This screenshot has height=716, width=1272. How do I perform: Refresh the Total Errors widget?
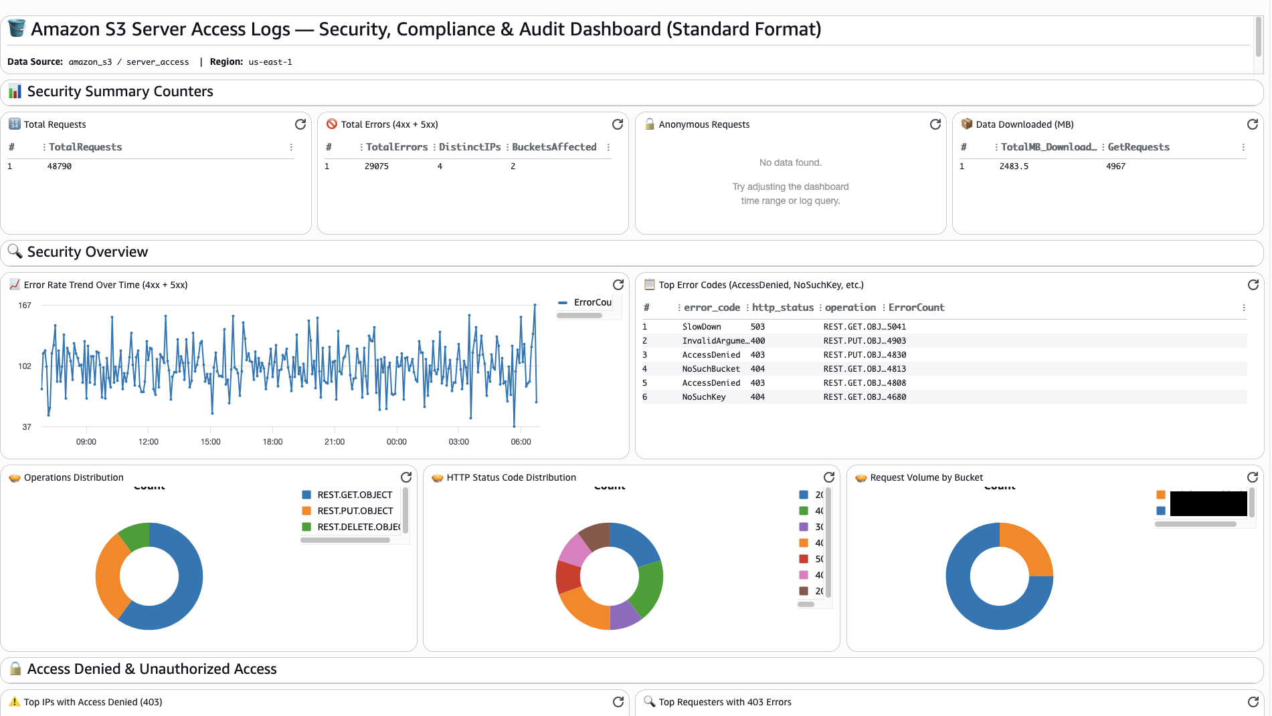pyautogui.click(x=618, y=124)
